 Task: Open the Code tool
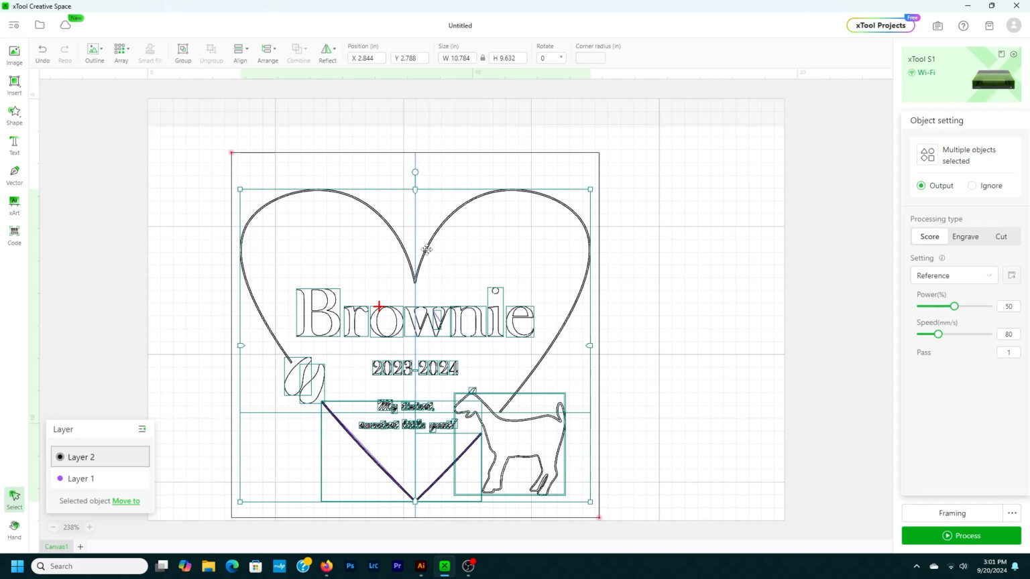point(14,236)
